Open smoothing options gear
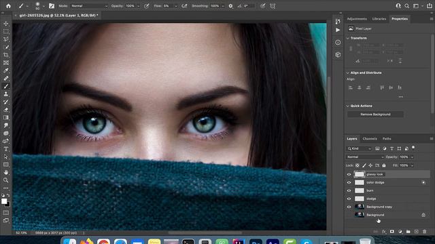This screenshot has height=244, width=435. (x=230, y=6)
